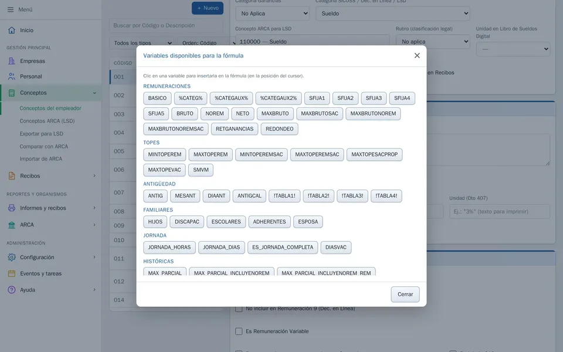This screenshot has height=352, width=563.
Task: Open Comparar con ARCA submenu item
Action: pos(44,147)
